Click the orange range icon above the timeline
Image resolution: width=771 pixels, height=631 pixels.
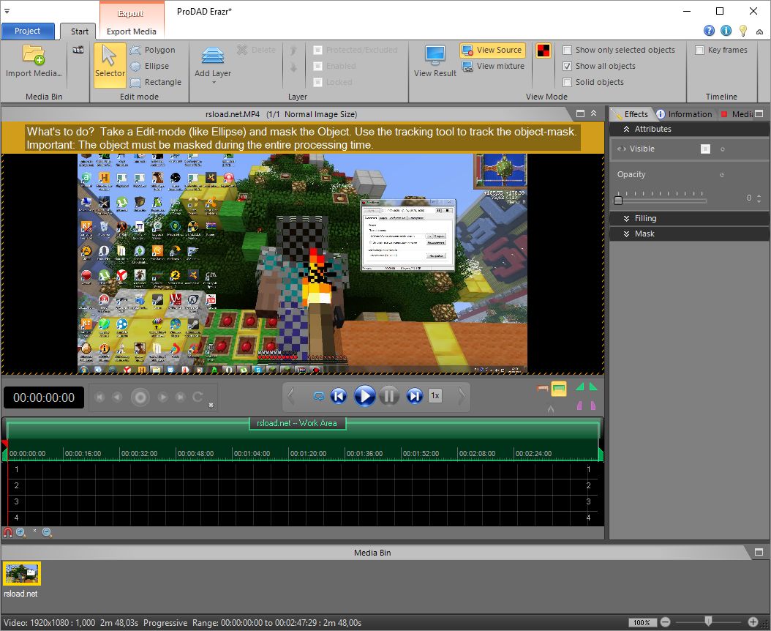tap(542, 388)
